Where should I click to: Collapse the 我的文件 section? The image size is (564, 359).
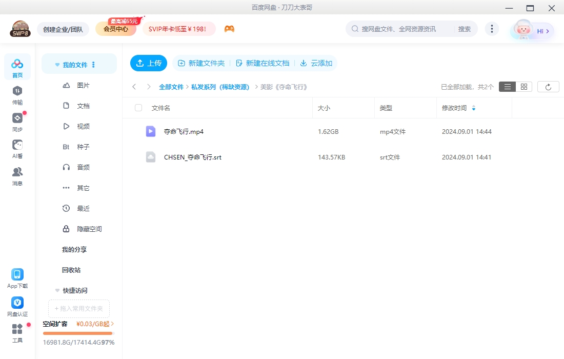pyautogui.click(x=57, y=64)
